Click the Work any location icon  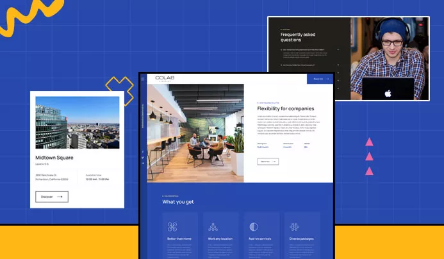tap(213, 227)
